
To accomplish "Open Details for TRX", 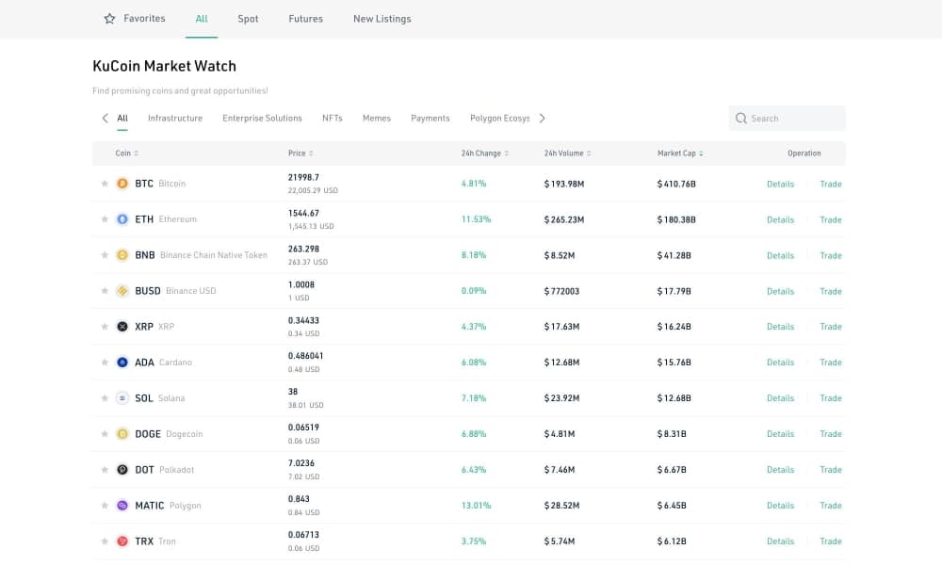I will point(780,541).
